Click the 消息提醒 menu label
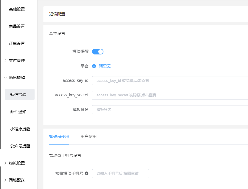 (17, 78)
